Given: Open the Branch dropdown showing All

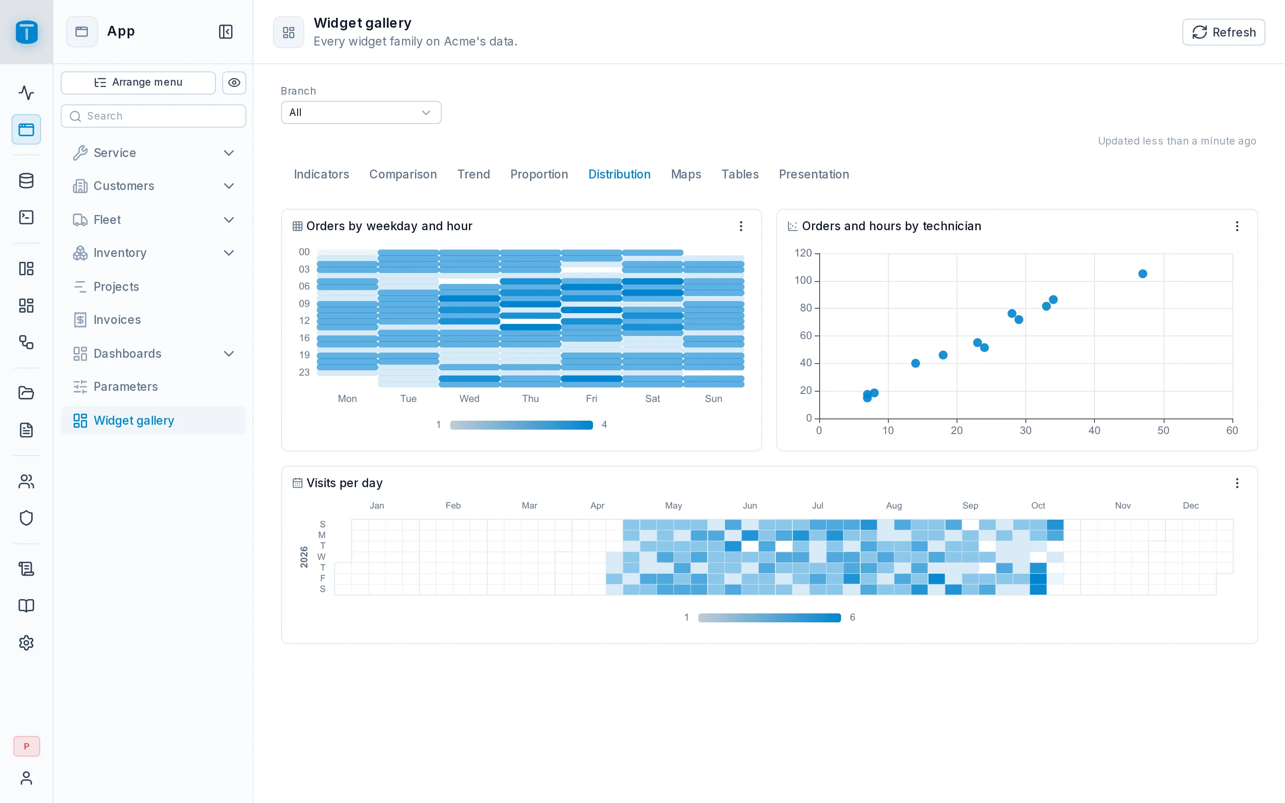Looking at the screenshot, I should pos(361,112).
